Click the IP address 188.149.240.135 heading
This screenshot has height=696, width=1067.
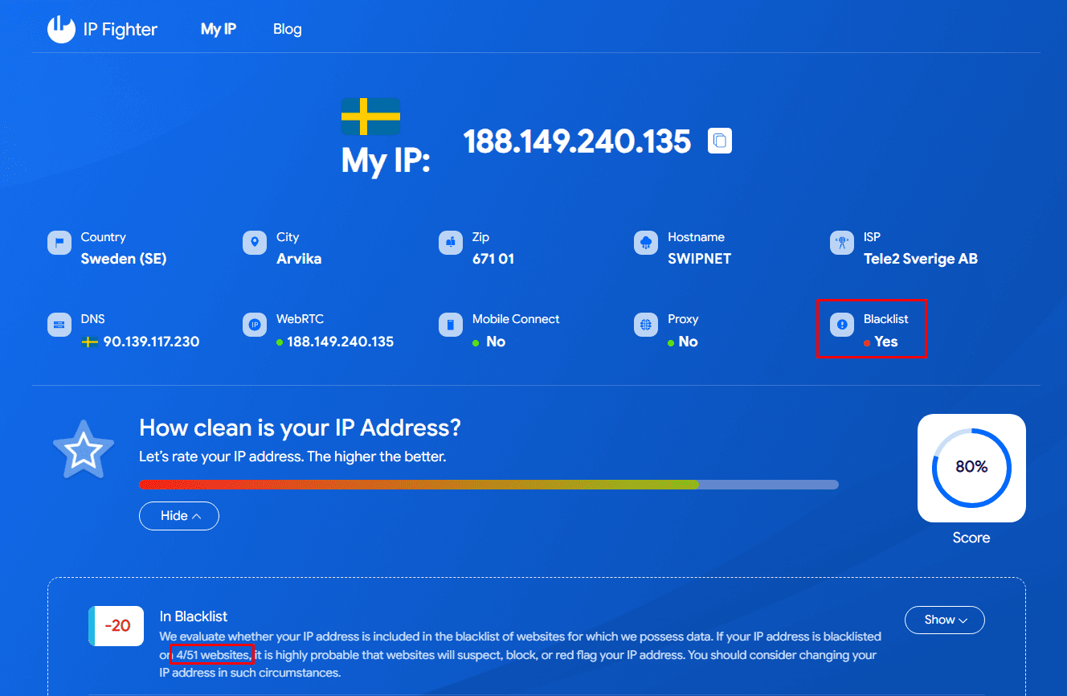[x=577, y=141]
